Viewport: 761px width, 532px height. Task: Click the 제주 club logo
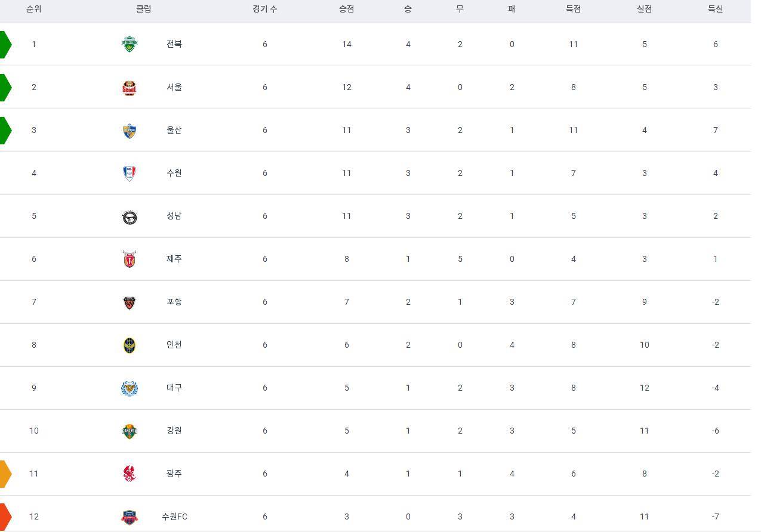[129, 259]
